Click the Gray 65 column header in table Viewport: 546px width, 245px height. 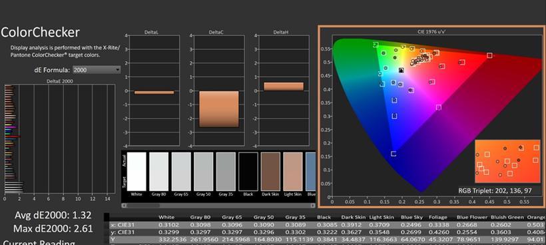(x=232, y=217)
